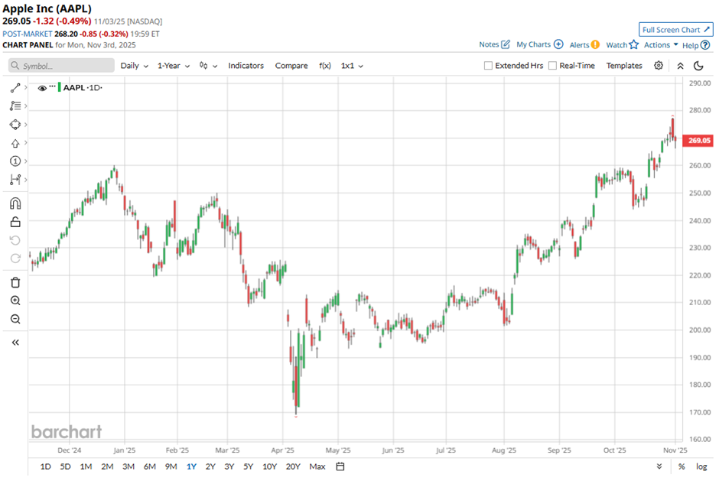Click the Alerts exclamation icon
Viewport: 719px width, 481px height.
(595, 44)
